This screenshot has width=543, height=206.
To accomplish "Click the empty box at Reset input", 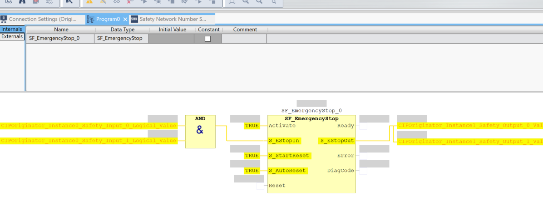I will coord(260,186).
